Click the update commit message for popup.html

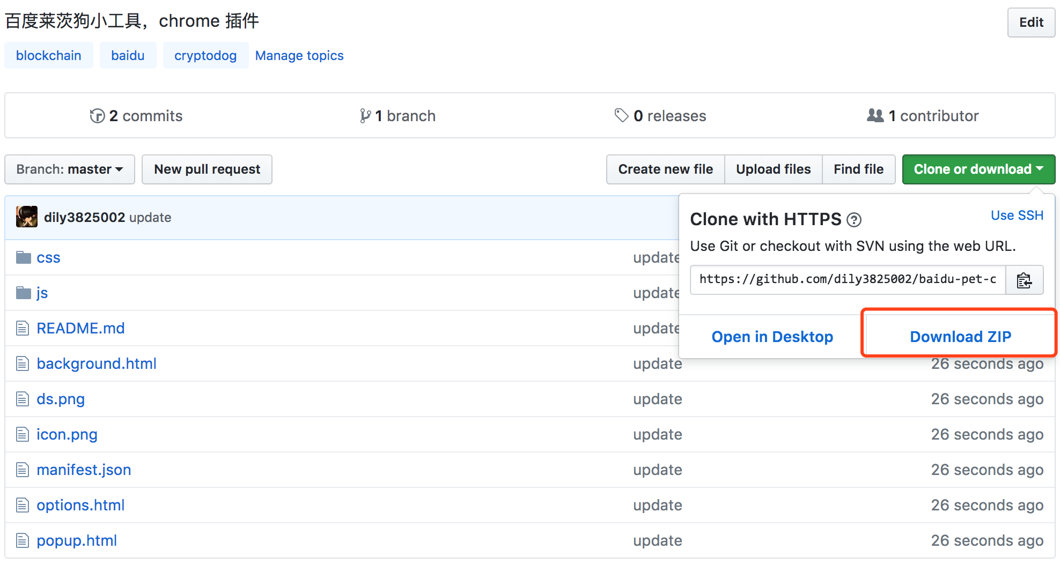click(x=658, y=541)
